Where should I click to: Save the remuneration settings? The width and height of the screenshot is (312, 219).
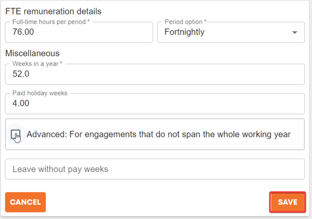[288, 202]
